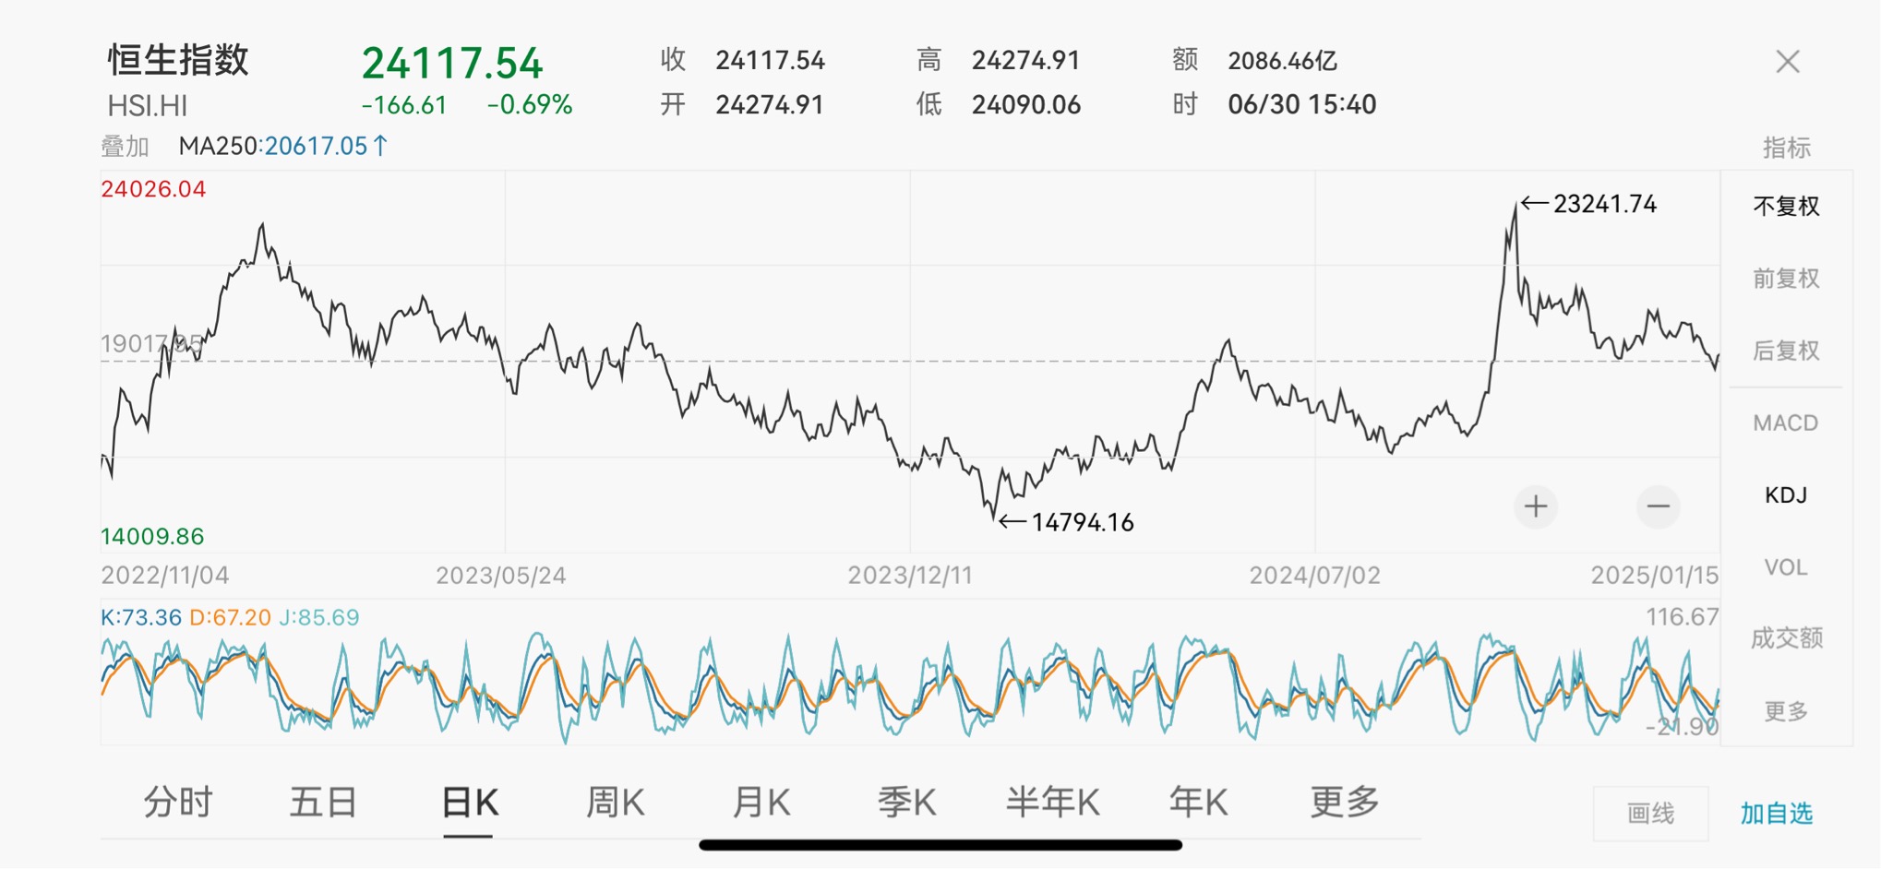Tap the 画线 draw-line button
The image size is (1881, 869).
(1650, 814)
